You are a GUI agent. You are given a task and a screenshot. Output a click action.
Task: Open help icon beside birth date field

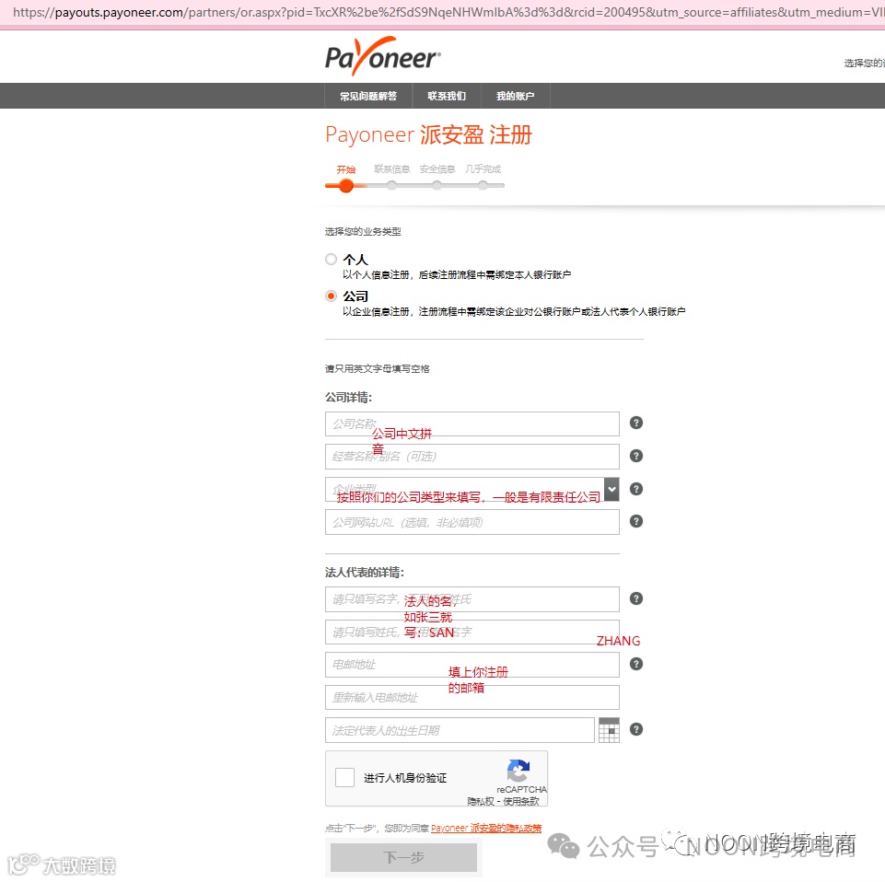(636, 730)
